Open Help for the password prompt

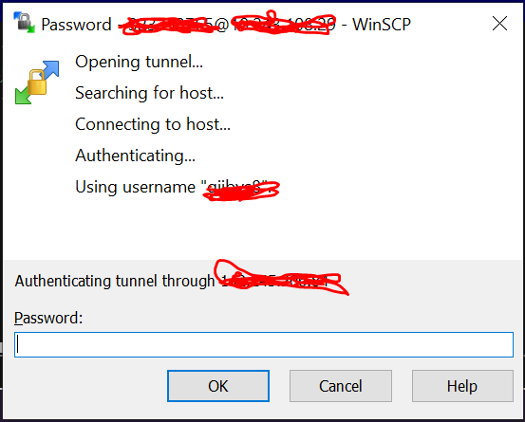coord(462,386)
